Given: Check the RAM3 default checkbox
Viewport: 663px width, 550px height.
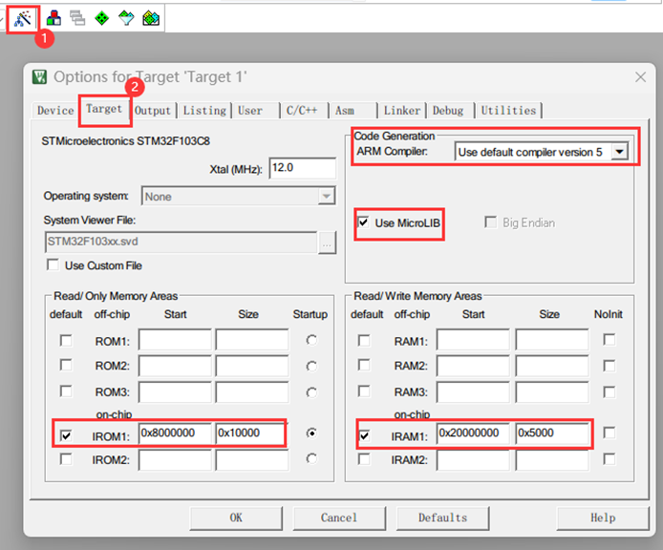Looking at the screenshot, I should [364, 391].
